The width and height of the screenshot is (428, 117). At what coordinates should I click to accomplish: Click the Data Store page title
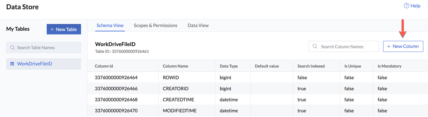[22, 7]
